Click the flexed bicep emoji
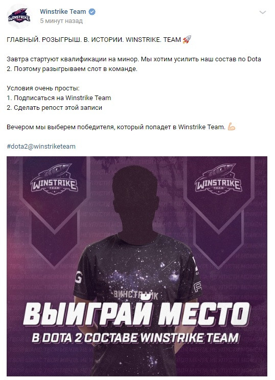The height and width of the screenshot is (380, 275). [232, 127]
